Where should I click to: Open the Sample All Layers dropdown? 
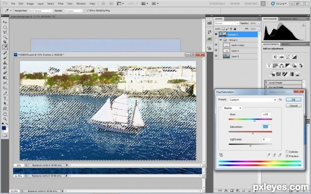pyautogui.click(x=73, y=11)
